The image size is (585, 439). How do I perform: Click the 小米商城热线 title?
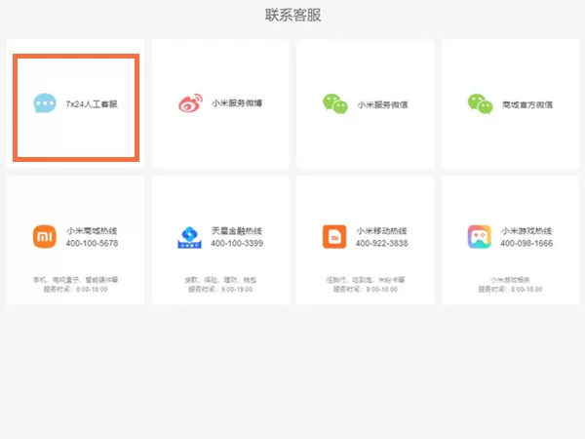[x=92, y=230]
